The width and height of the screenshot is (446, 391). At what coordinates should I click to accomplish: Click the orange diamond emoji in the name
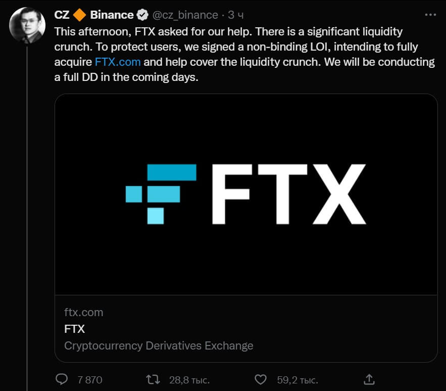(80, 15)
